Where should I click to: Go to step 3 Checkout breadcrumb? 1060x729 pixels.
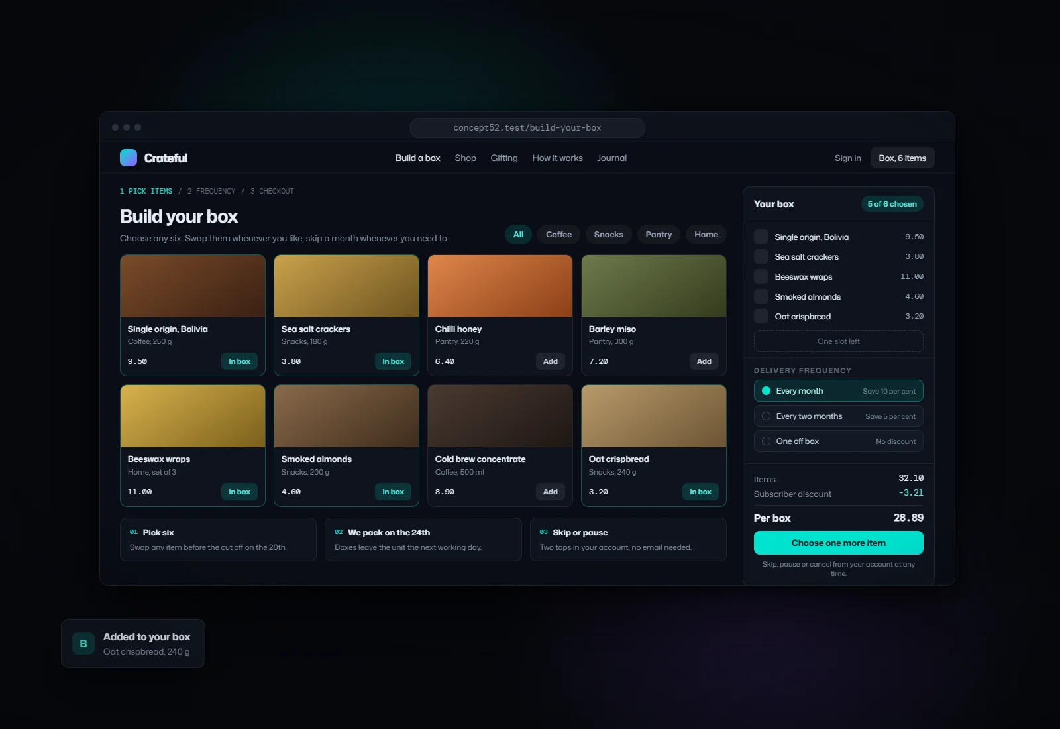272,191
